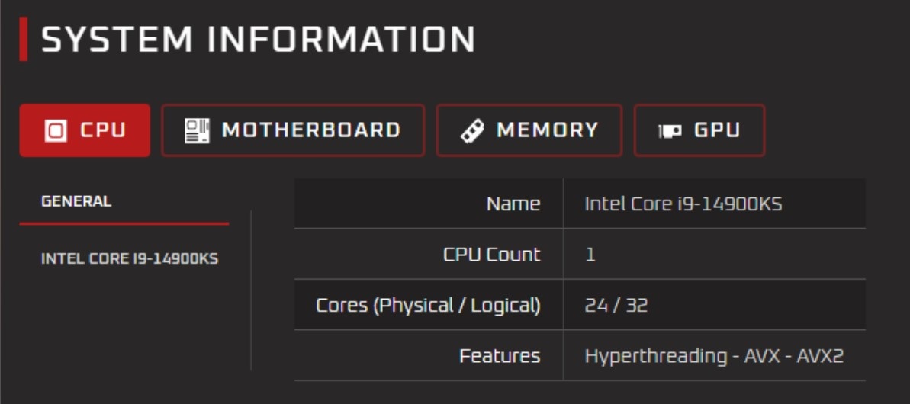910x404 pixels.
Task: Click the red bar beside the title
Action: (23, 39)
